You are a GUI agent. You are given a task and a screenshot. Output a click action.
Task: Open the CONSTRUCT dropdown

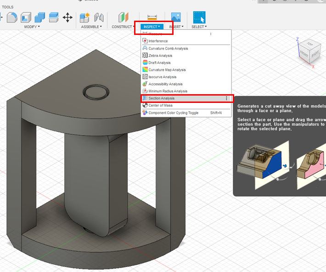point(123,27)
